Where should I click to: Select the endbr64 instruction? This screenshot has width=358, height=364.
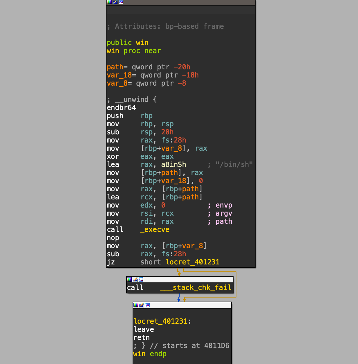[121, 108]
